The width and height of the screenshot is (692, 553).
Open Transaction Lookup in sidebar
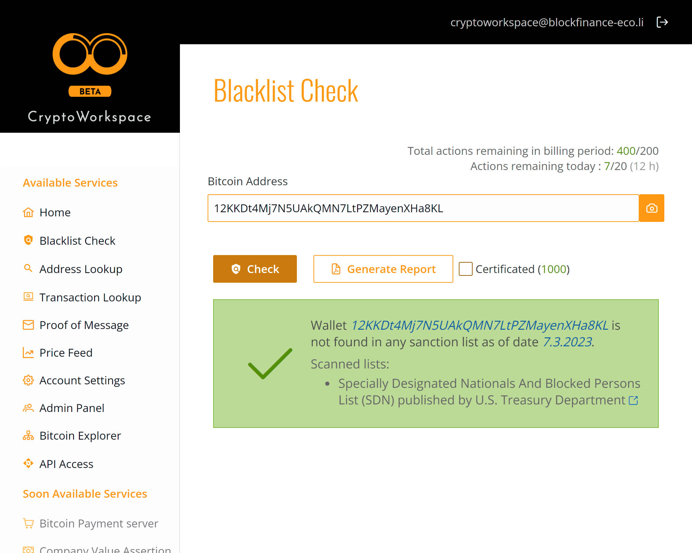[90, 297]
